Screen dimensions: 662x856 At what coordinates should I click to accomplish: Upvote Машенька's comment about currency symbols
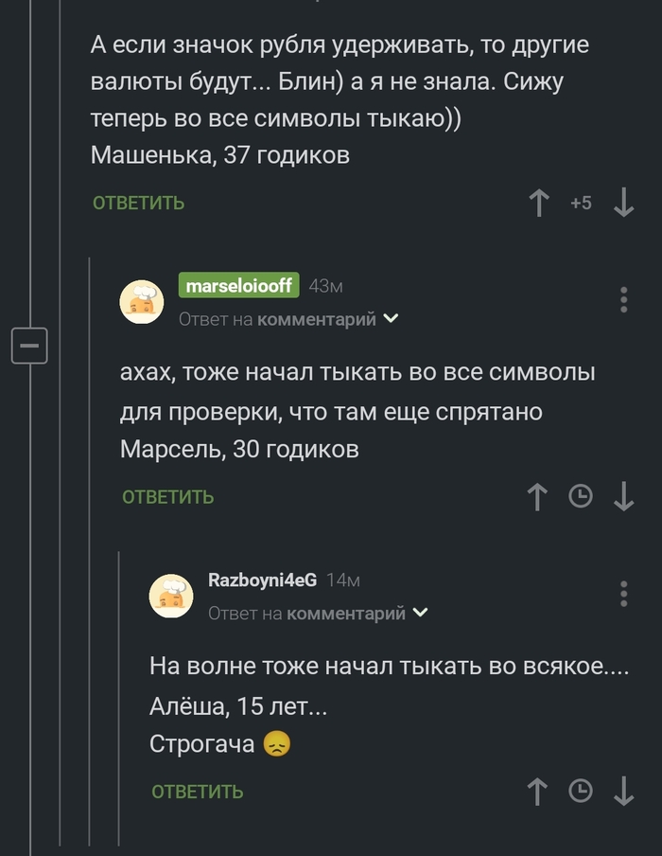pyautogui.click(x=538, y=202)
